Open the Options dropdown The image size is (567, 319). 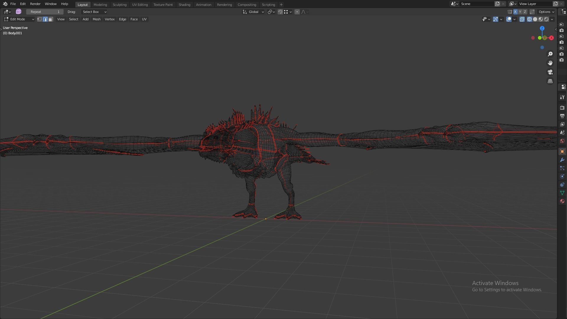pos(546,12)
